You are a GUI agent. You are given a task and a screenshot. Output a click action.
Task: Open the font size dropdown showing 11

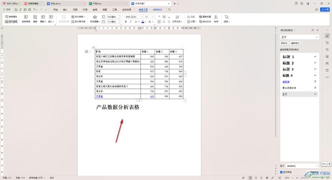point(149,17)
